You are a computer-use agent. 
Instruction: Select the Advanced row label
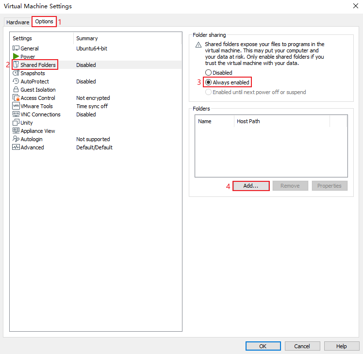[x=32, y=147]
